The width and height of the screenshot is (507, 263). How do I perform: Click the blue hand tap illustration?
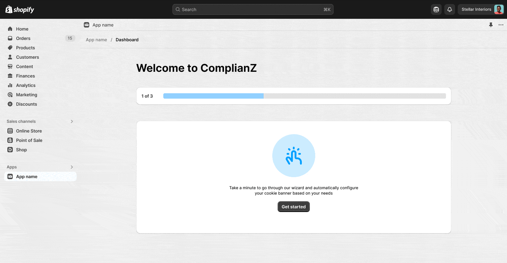[294, 156]
